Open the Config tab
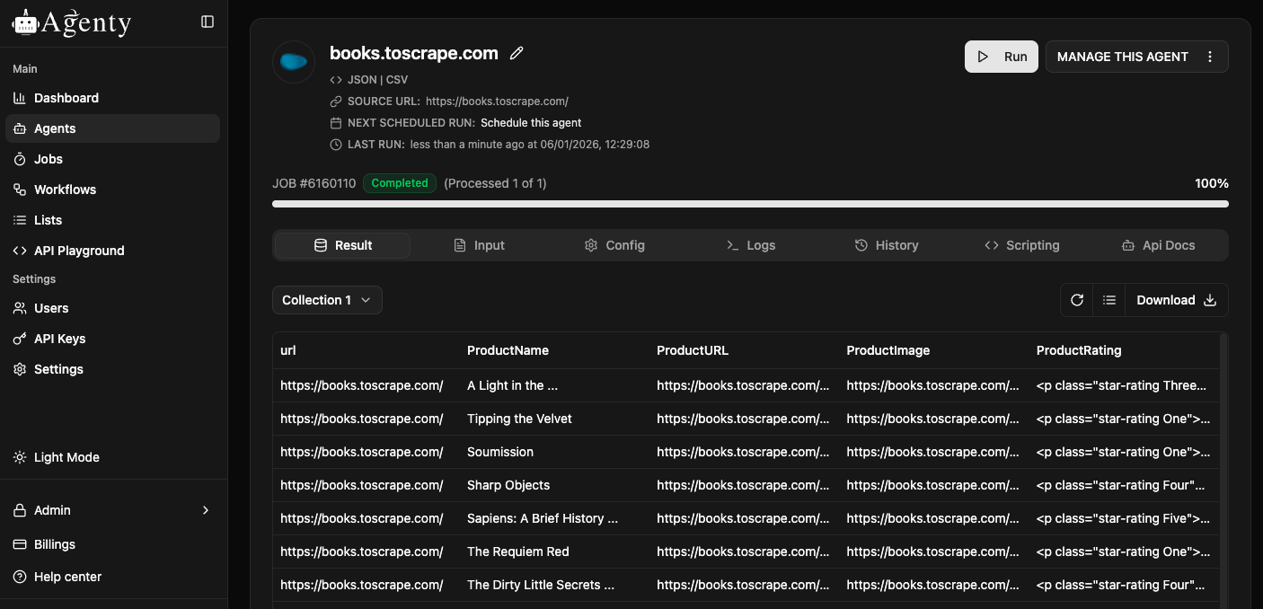The image size is (1263, 609). pyautogui.click(x=614, y=245)
